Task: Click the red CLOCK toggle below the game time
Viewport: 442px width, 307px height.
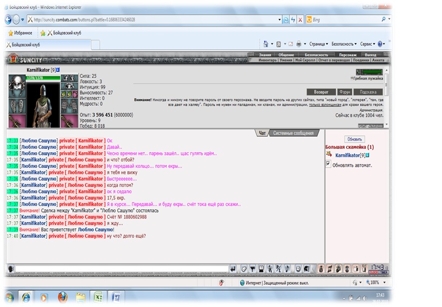Action: click(x=374, y=272)
